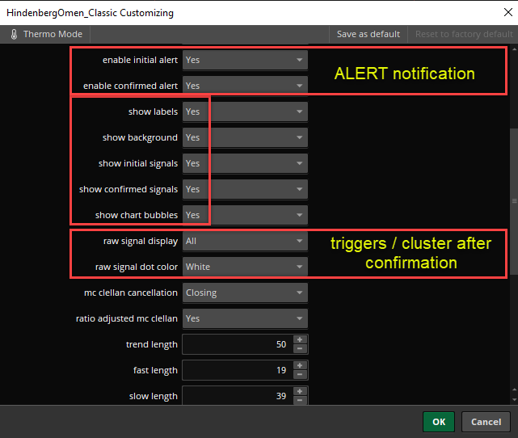Open show confirmed signals dropdown
The width and height of the screenshot is (518, 438).
point(245,189)
